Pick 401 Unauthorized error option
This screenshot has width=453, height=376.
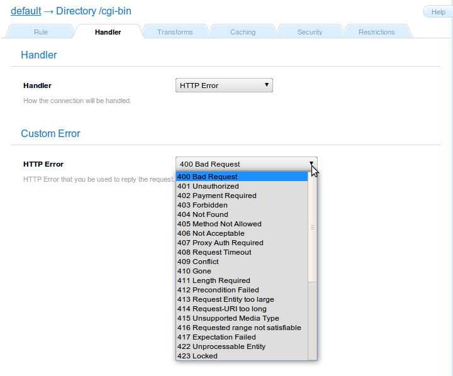(x=208, y=186)
